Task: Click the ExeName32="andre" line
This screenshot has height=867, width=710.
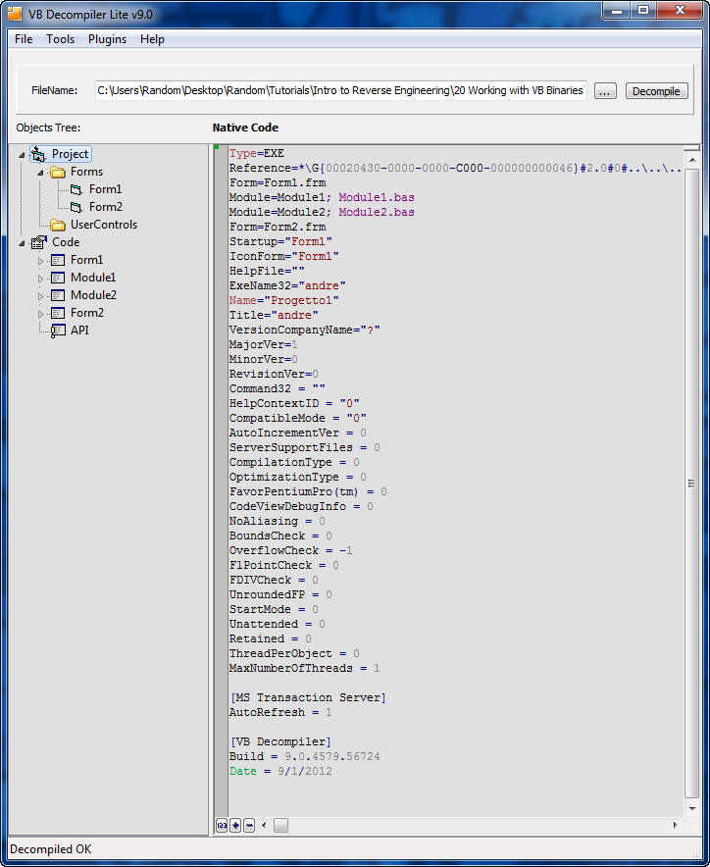Action: (287, 285)
